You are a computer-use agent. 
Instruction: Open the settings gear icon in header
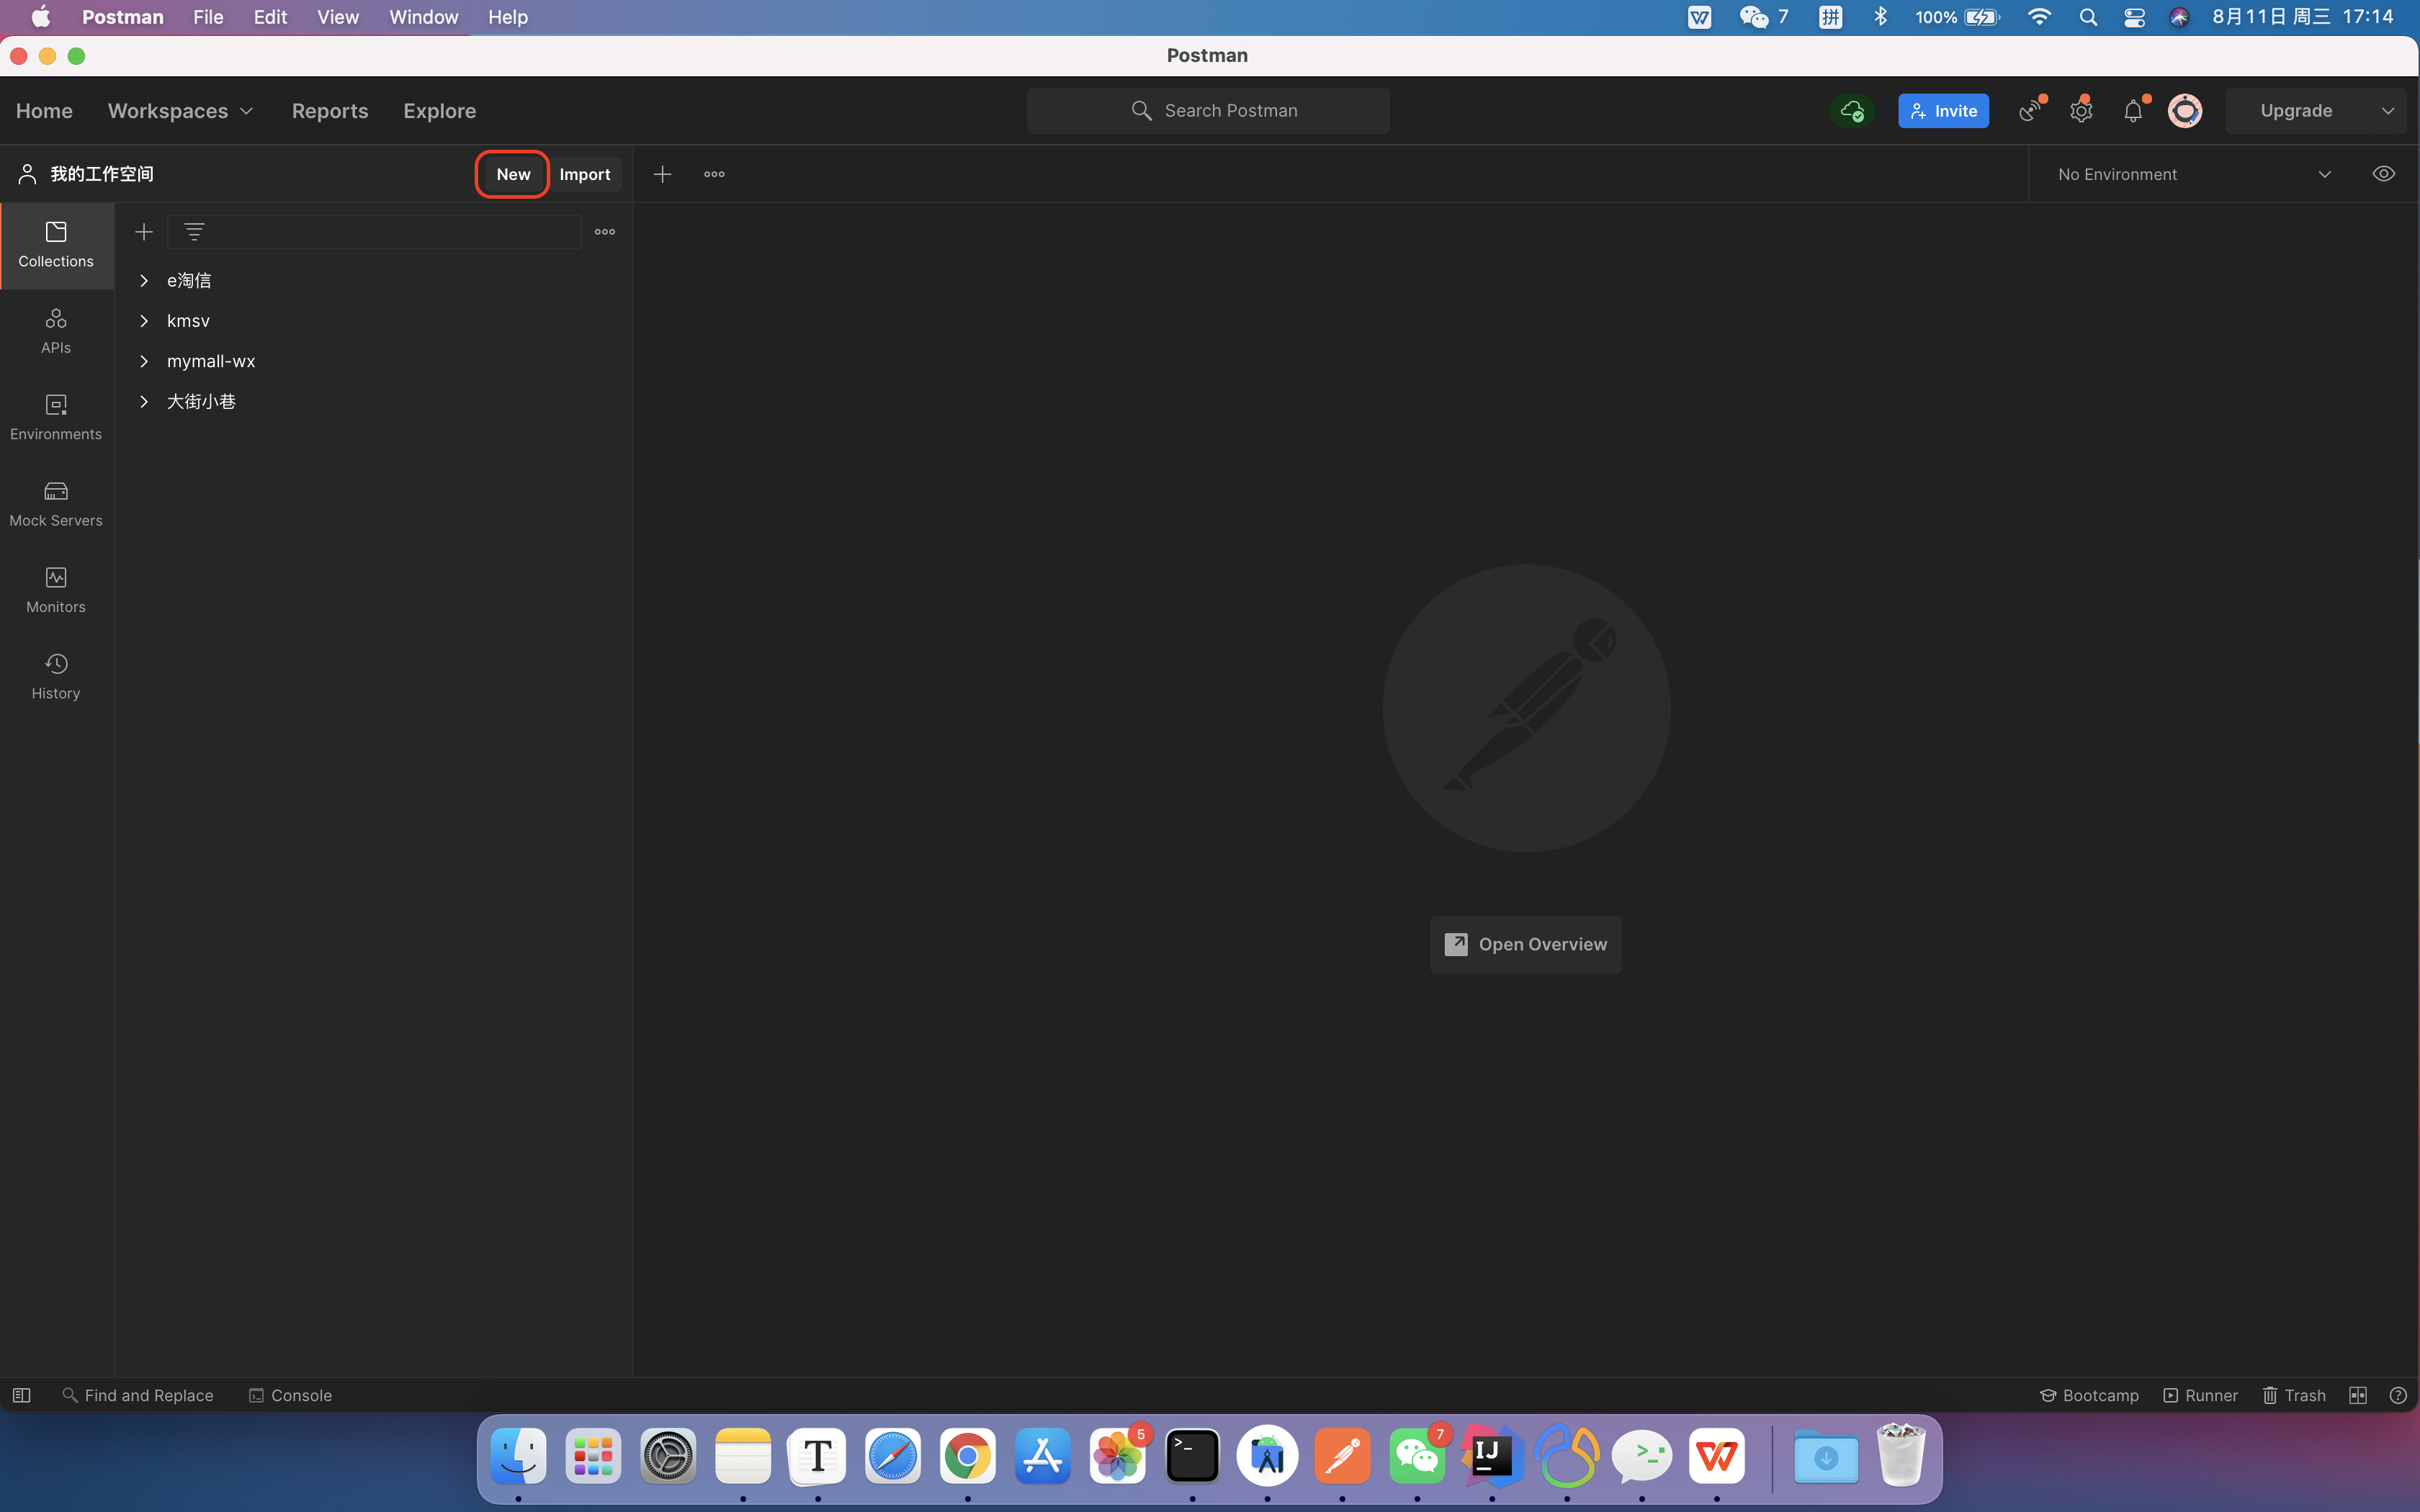click(x=2081, y=111)
